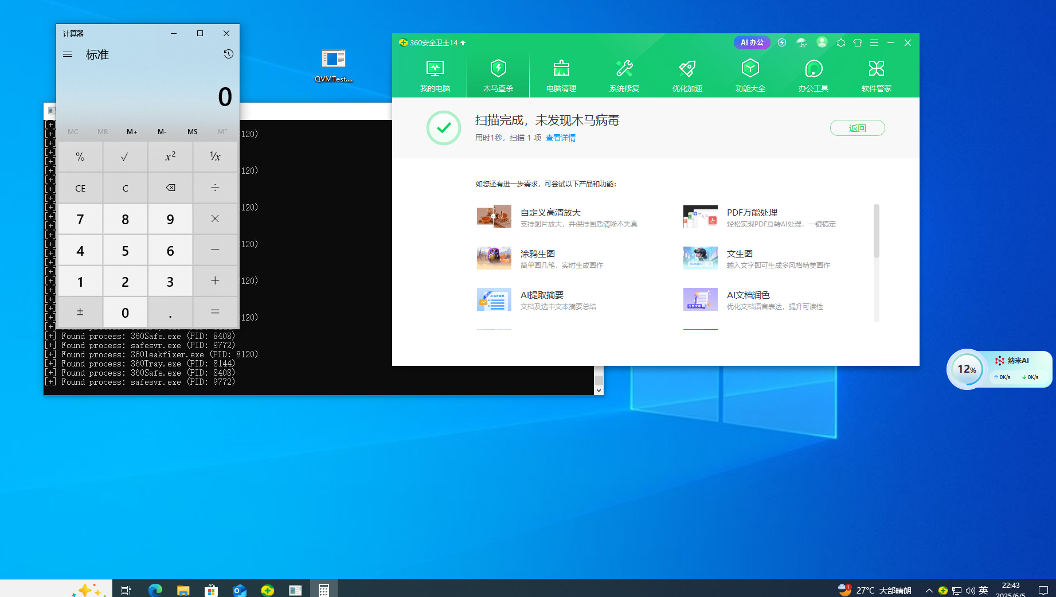Click the equals key
1056x597 pixels.
(x=215, y=312)
